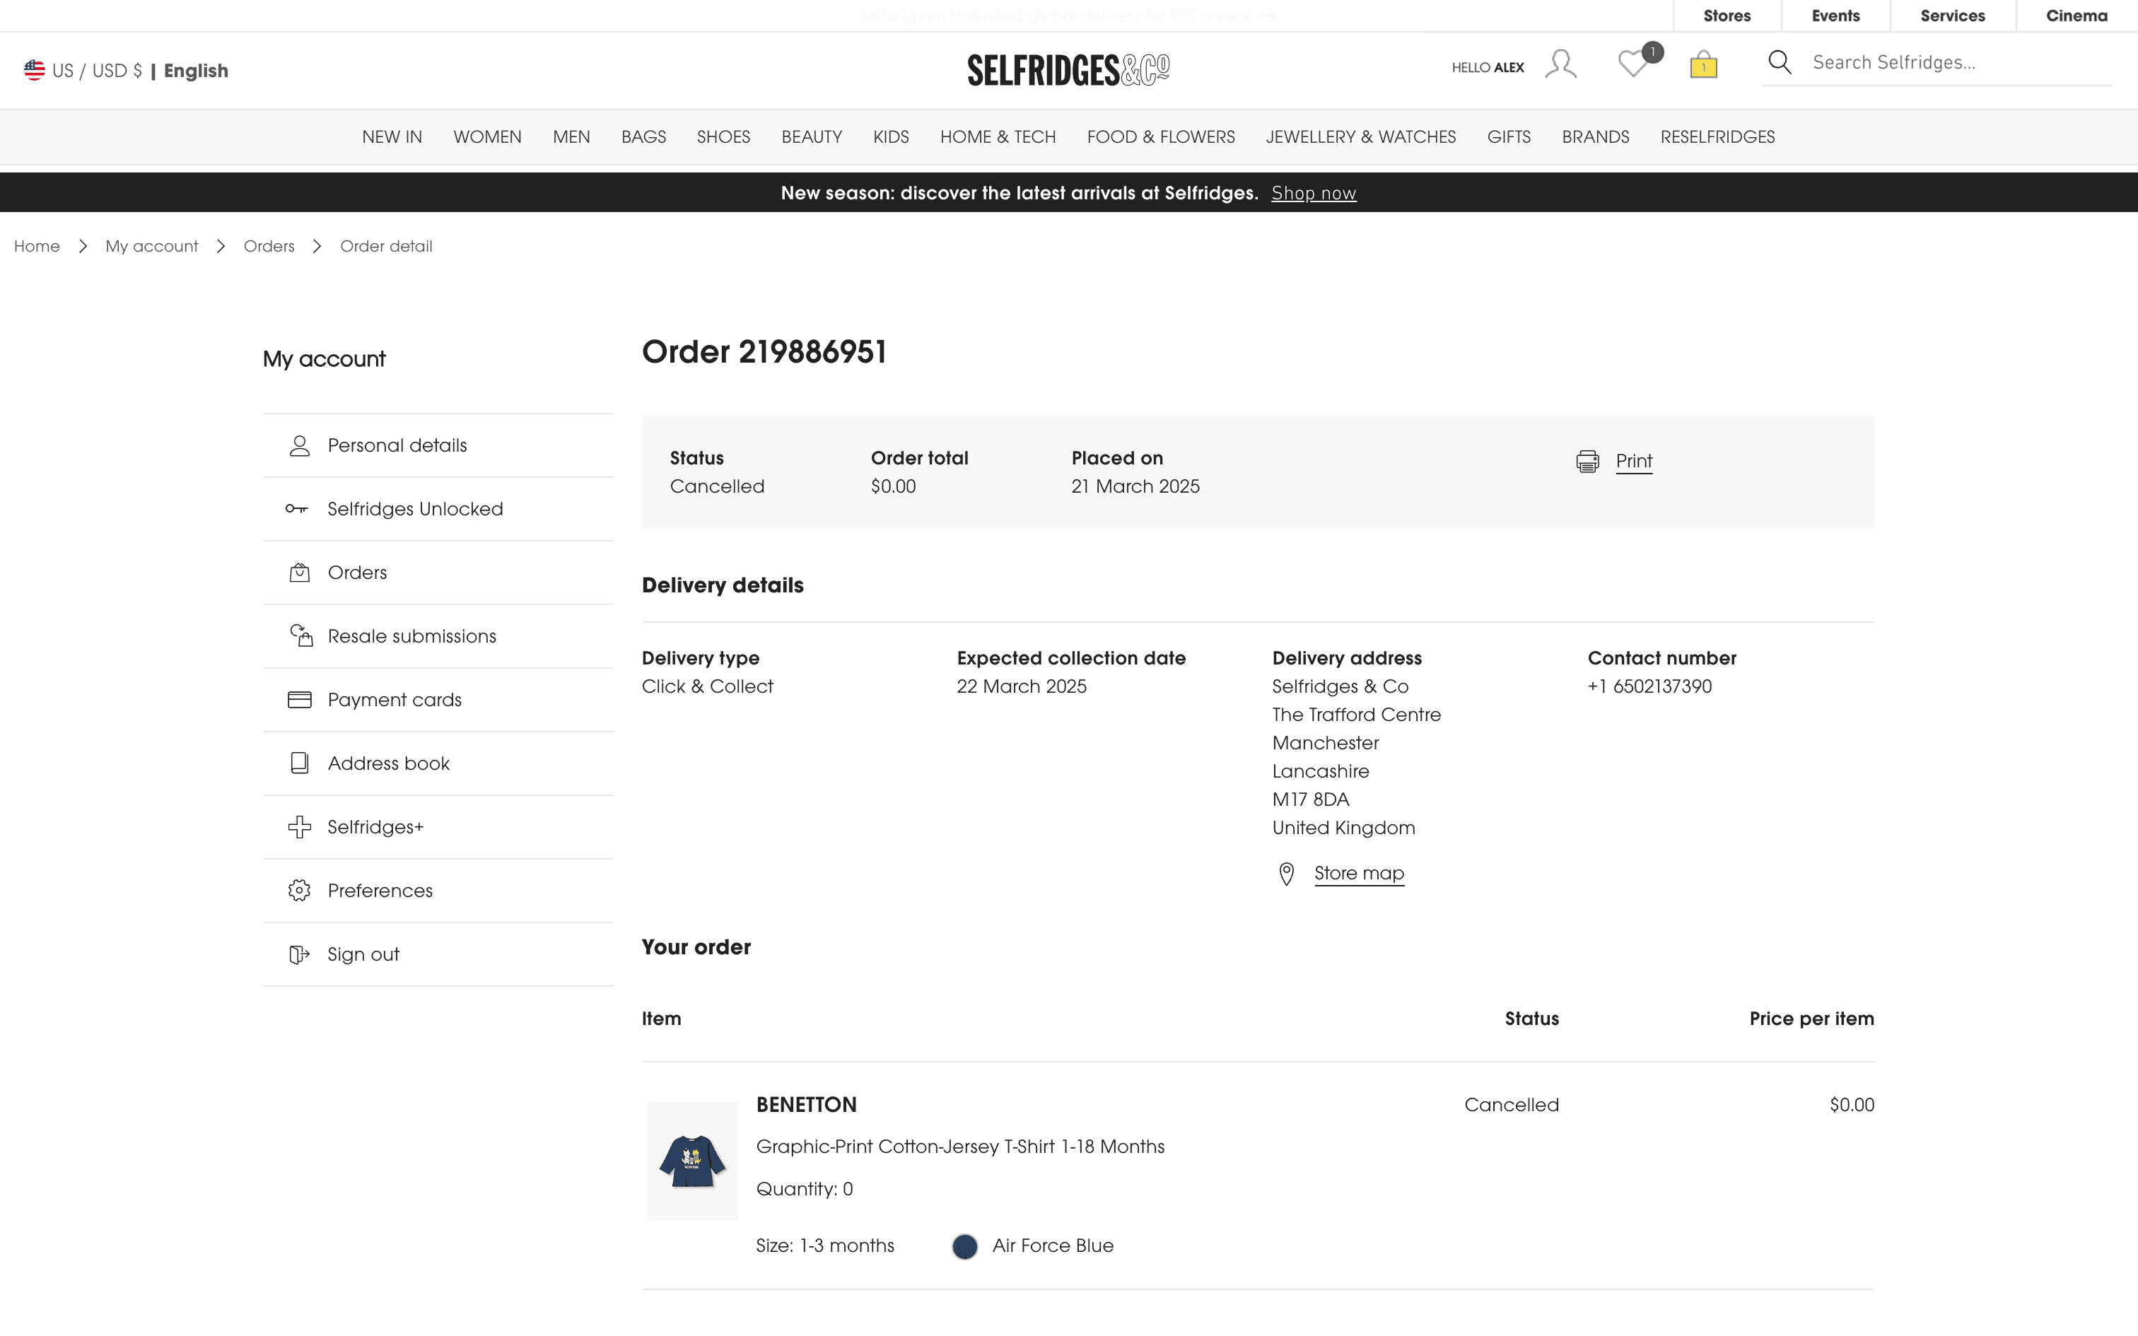Click the credit card icon for Payment cards
2138x1336 pixels.
pyautogui.click(x=300, y=700)
